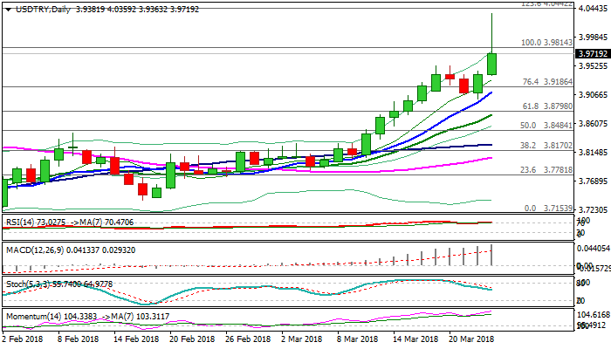The image size is (611, 349).
Task: Click the 3.81485 price axis label
Action: click(x=593, y=153)
